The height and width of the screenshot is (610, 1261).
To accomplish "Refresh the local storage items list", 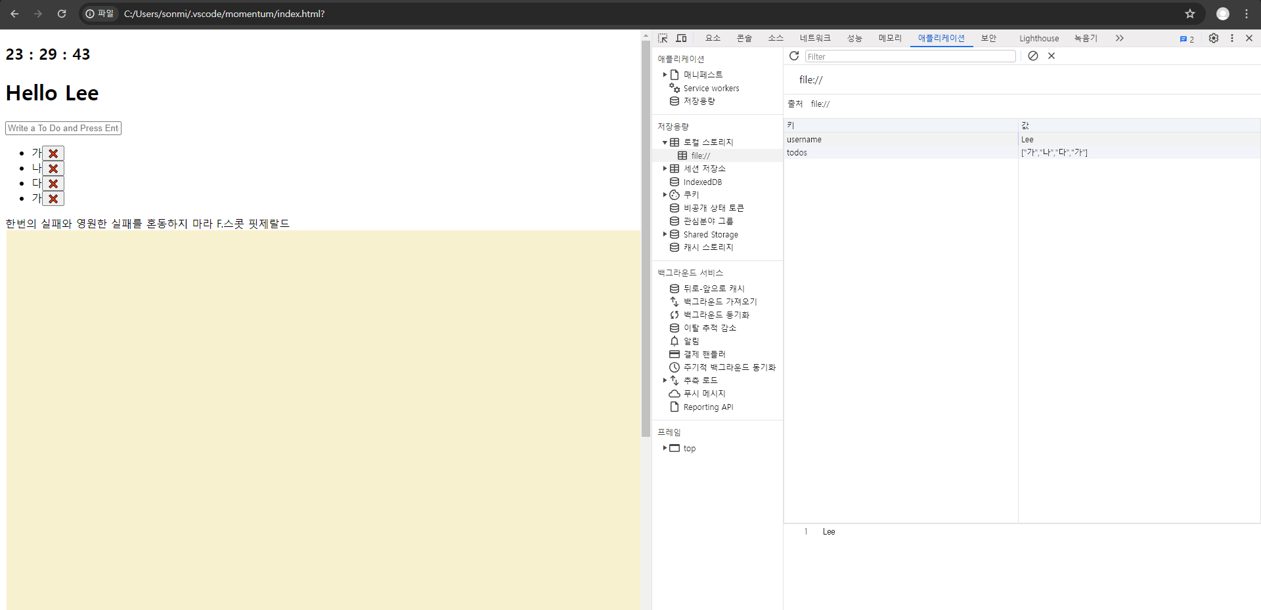I will (795, 56).
